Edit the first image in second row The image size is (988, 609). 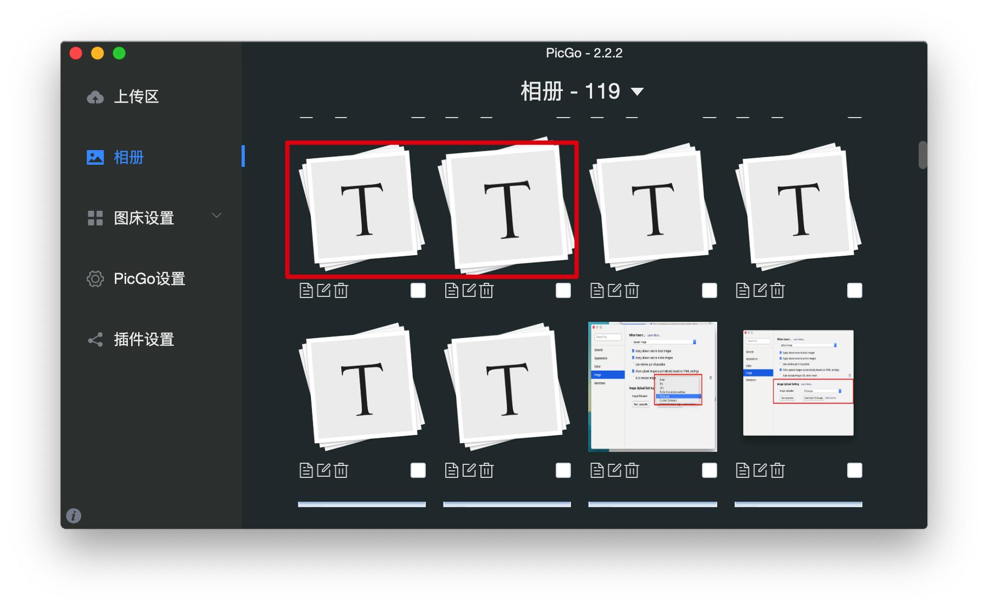tap(323, 470)
